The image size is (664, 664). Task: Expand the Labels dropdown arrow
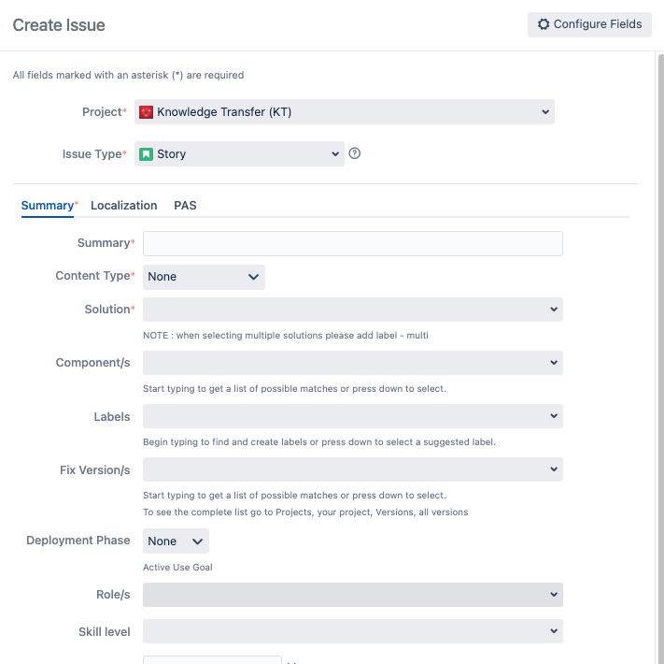[x=554, y=416]
